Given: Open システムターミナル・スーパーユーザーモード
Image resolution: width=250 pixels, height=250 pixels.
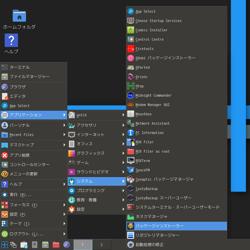Looking at the screenshot, I should pyautogui.click(x=177, y=207).
